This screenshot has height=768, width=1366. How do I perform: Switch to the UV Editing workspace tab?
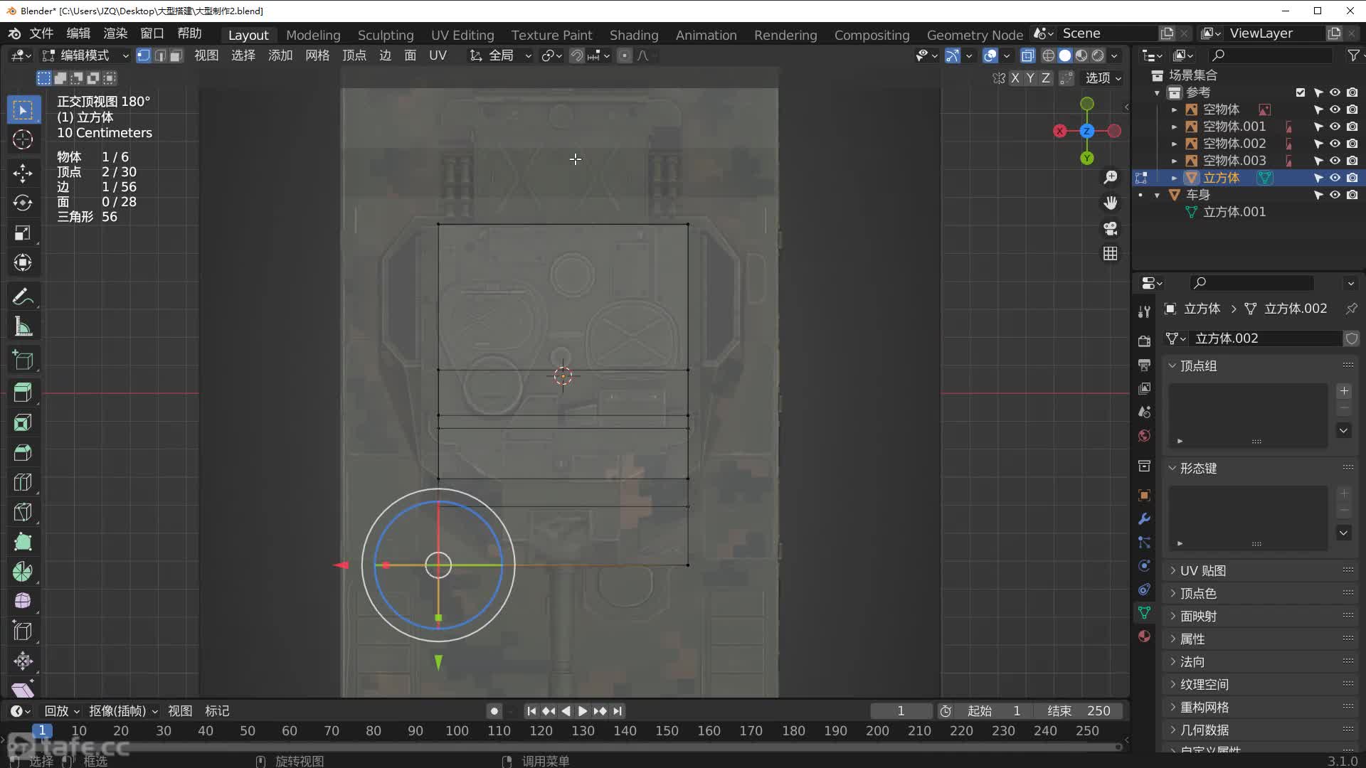click(x=462, y=35)
